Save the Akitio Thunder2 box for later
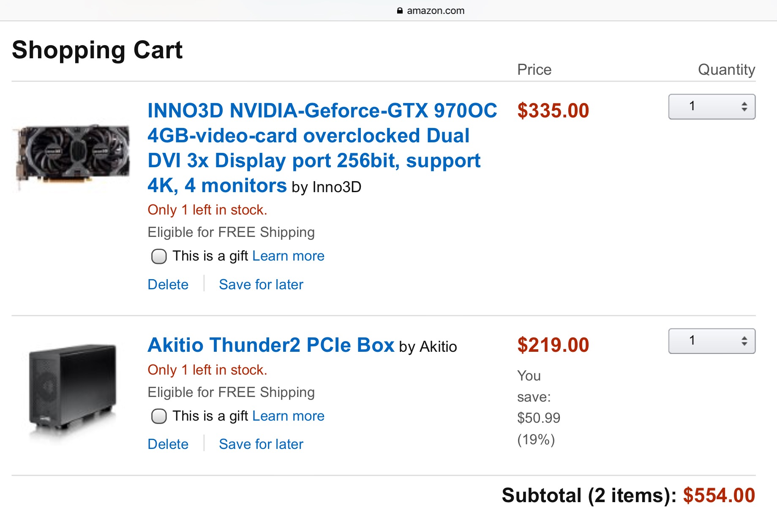 [x=261, y=444]
